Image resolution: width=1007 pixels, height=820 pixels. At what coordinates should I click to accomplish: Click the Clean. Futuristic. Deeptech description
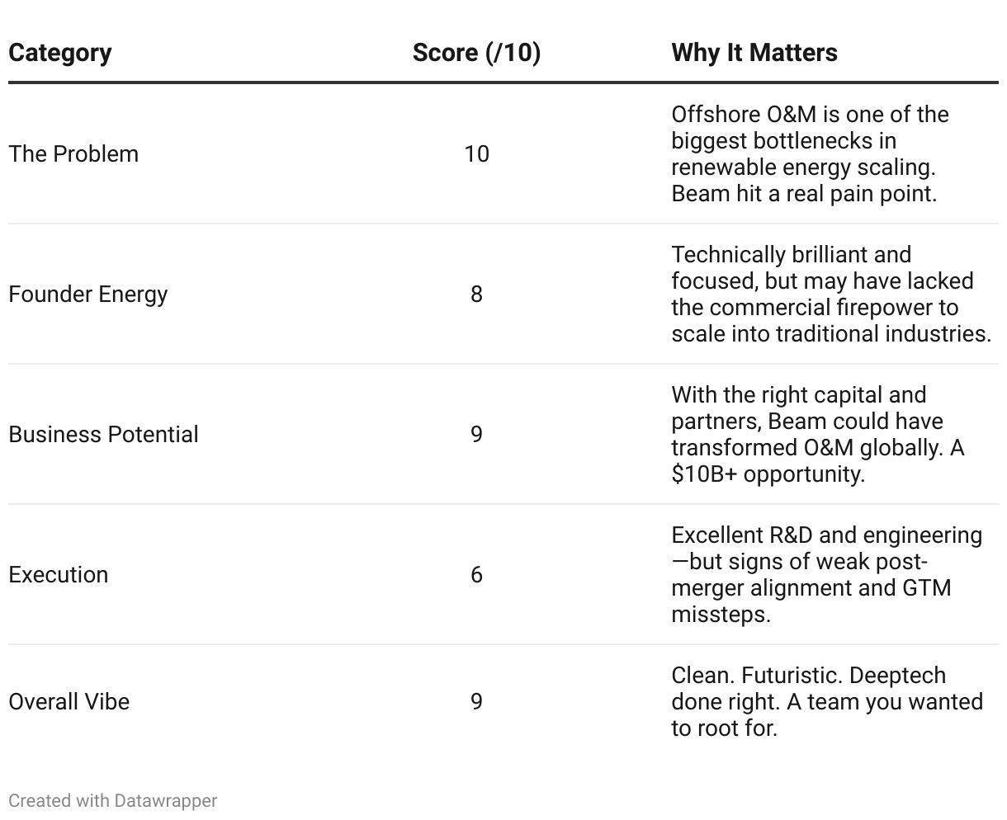pyautogui.click(x=825, y=702)
